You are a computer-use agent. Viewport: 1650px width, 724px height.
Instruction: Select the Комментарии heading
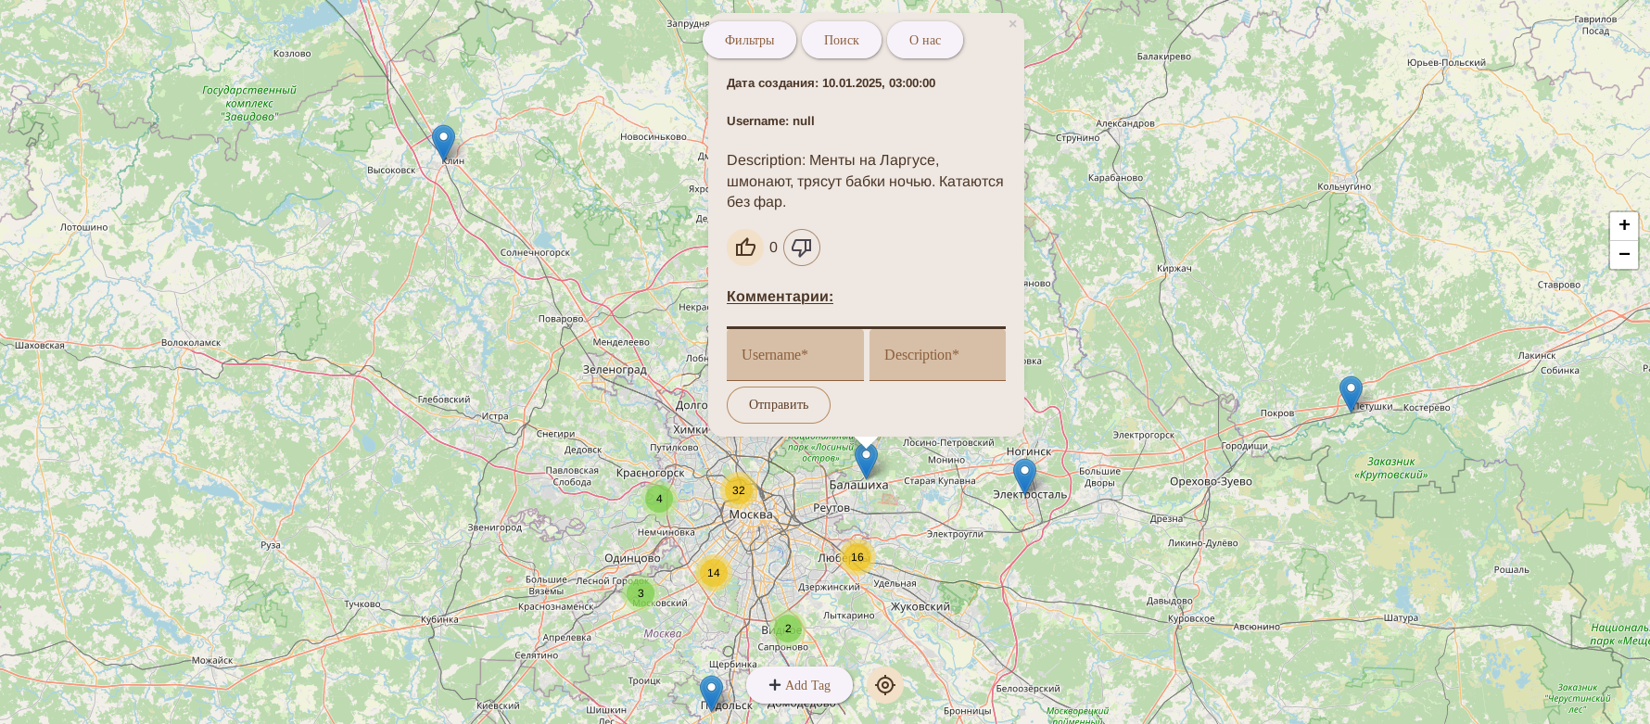coord(780,297)
